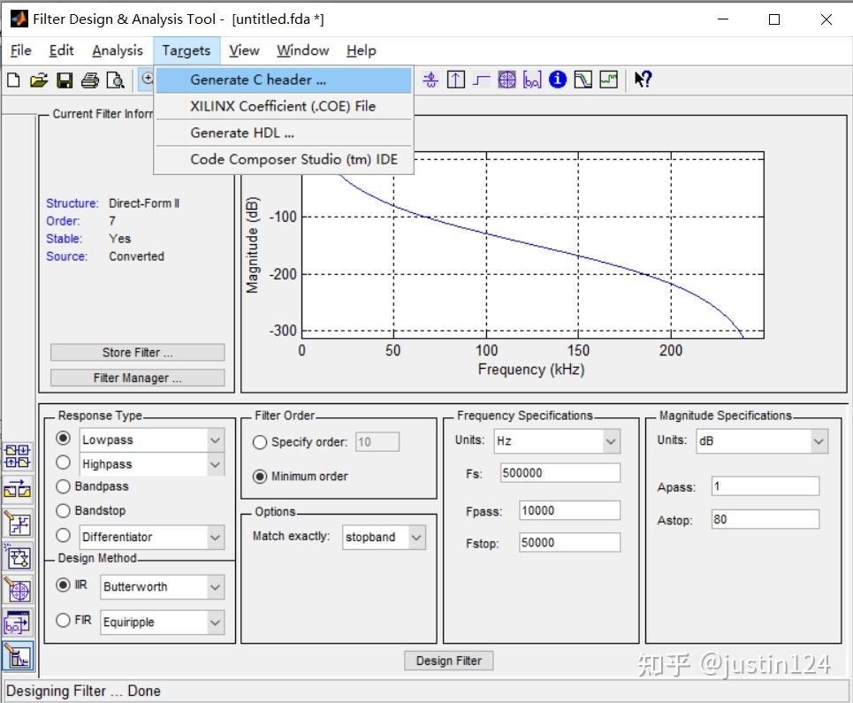Click the Filter Information icon in toolbar
The width and height of the screenshot is (853, 703).
pyautogui.click(x=557, y=80)
